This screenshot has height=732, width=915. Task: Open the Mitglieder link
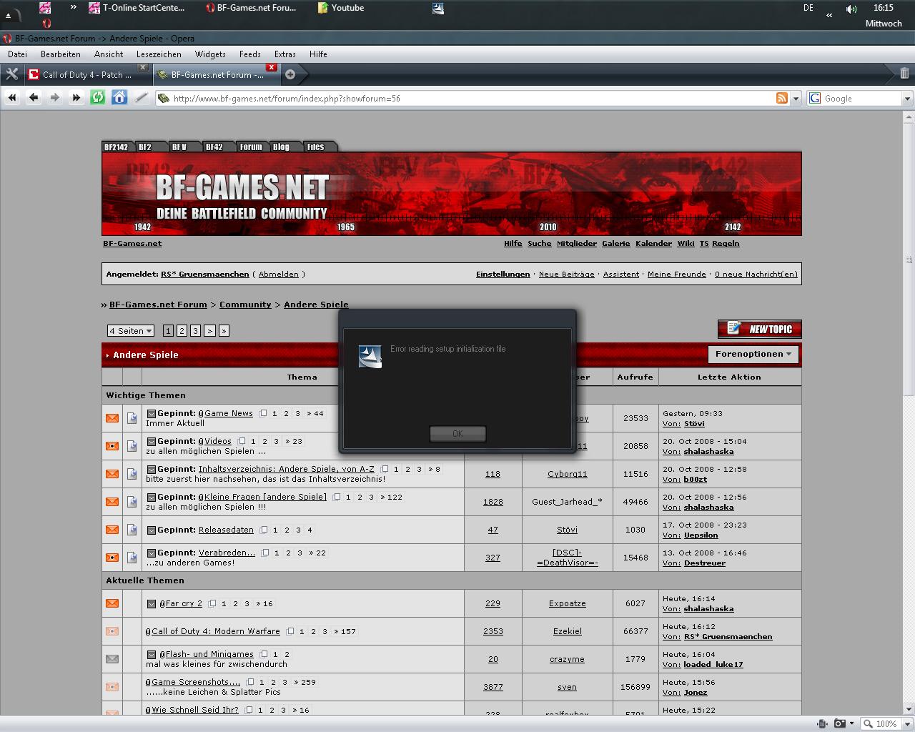point(577,244)
